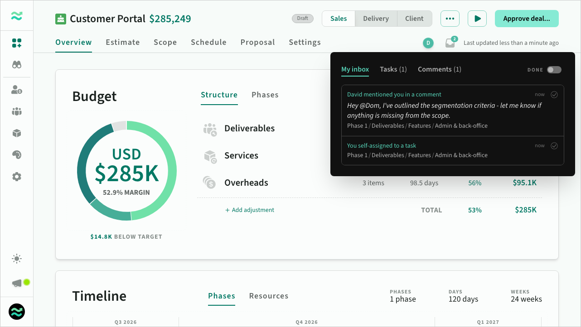Image resolution: width=581 pixels, height=327 pixels.
Task: Open the dashboard grid-plus icon in sidebar
Action: 17,43
